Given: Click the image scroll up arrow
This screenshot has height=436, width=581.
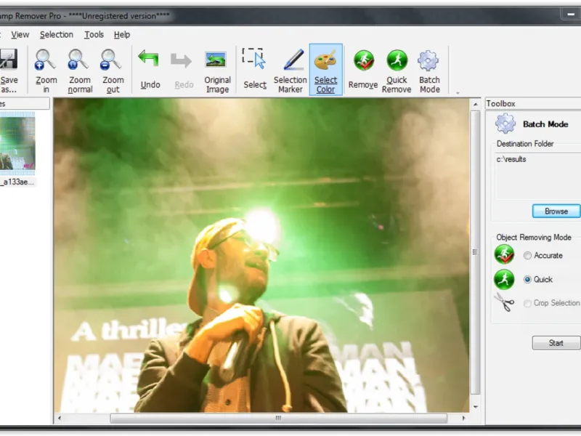Looking at the screenshot, I should (x=476, y=105).
